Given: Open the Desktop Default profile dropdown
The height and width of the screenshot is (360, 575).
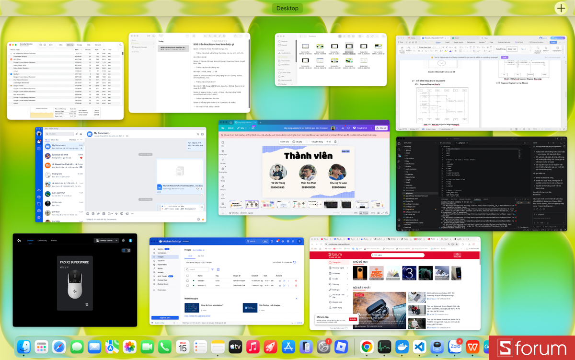Looking at the screenshot, I should click(106, 240).
